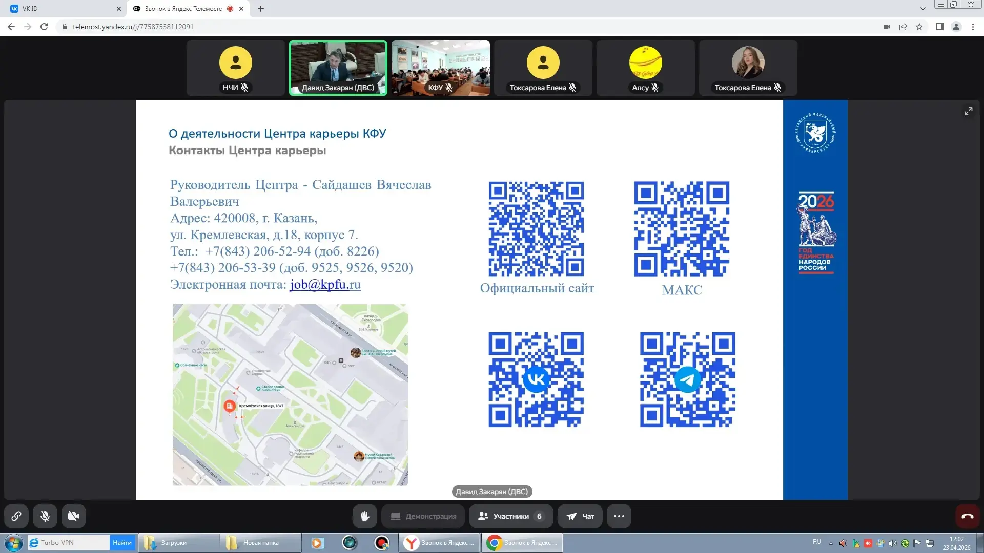Open a new browser tab

[x=261, y=9]
